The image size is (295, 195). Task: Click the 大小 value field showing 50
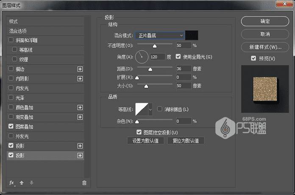click(184, 86)
